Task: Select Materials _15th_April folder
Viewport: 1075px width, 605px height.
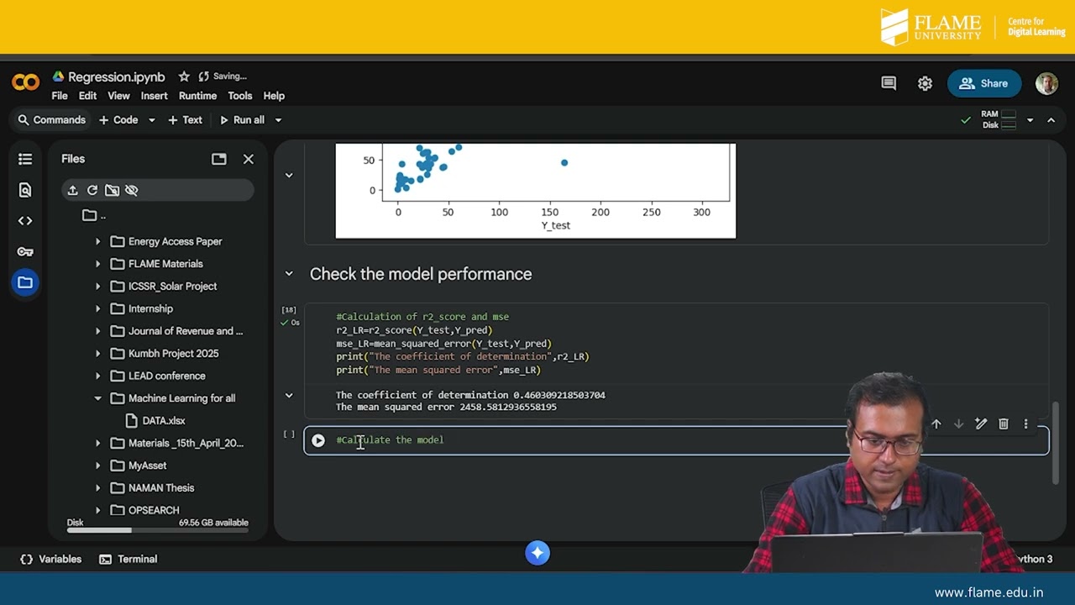Action: 185,444
